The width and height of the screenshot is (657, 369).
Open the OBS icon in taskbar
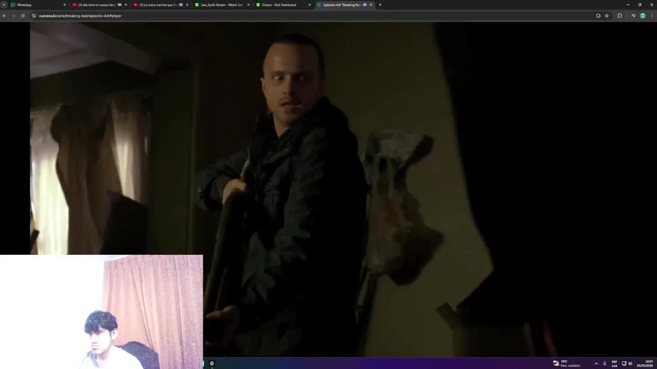212,363
